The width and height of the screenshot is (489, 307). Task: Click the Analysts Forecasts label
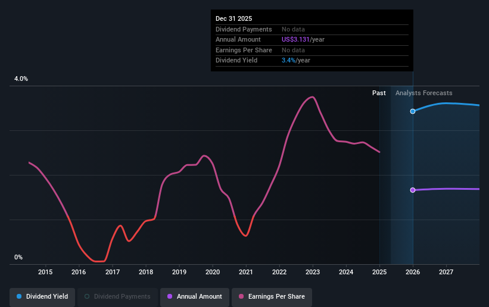[x=424, y=93]
